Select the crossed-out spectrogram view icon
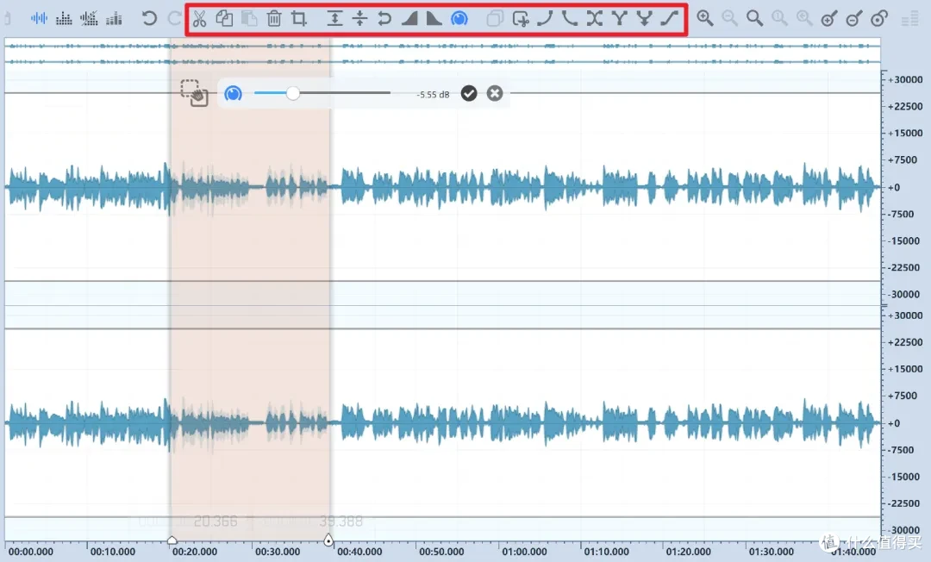The height and width of the screenshot is (562, 931). tap(89, 18)
